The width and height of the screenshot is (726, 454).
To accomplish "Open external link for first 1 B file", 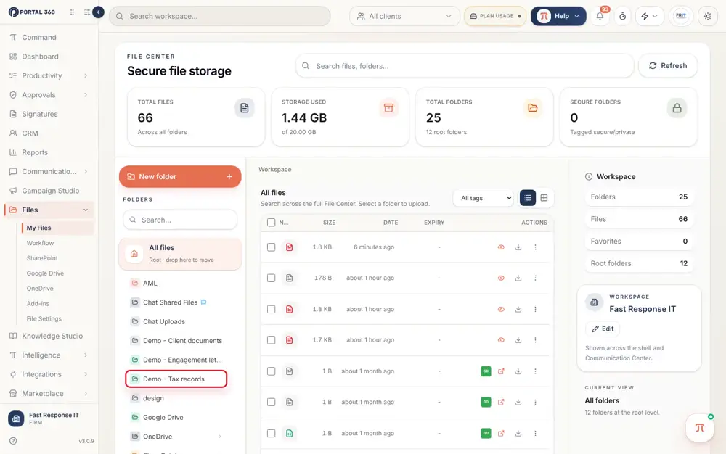I will point(501,371).
